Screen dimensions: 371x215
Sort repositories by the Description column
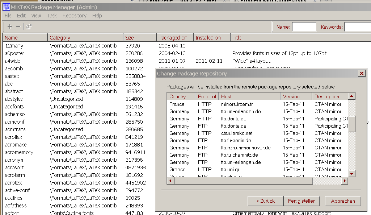coord(330,96)
